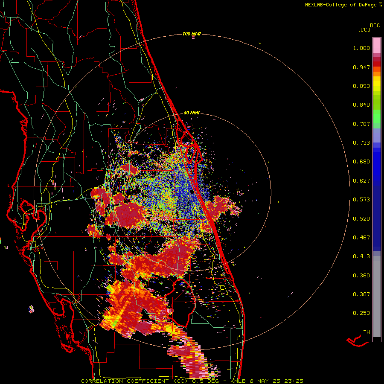Screen dimensions: 384x384
Task: Click the bright green band of the color scale
Action: [x=377, y=116]
